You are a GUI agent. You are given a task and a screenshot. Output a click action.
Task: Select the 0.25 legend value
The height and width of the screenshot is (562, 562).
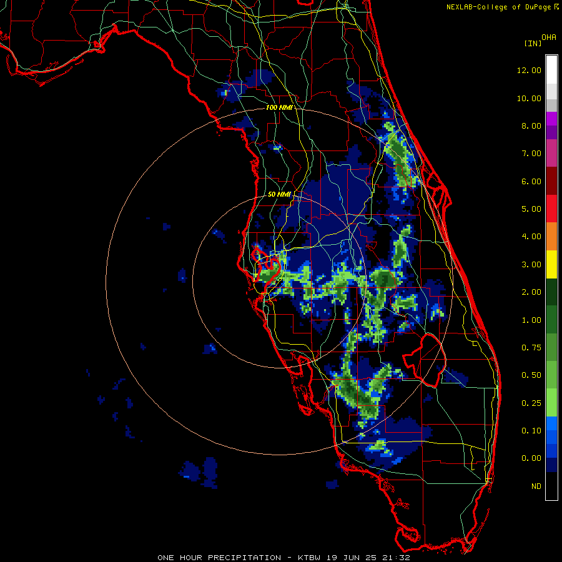pos(531,403)
